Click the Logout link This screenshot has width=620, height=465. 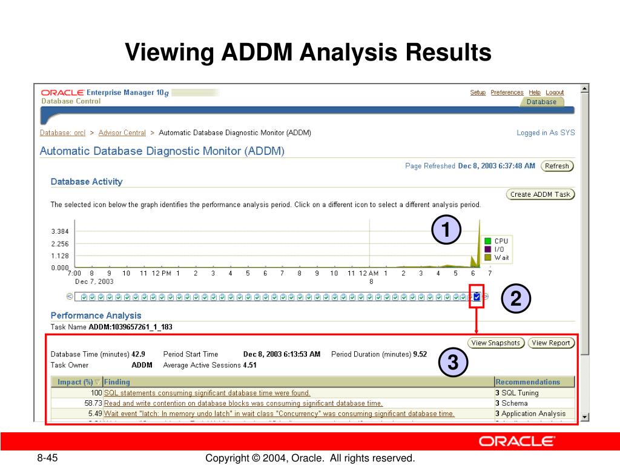[x=555, y=92]
